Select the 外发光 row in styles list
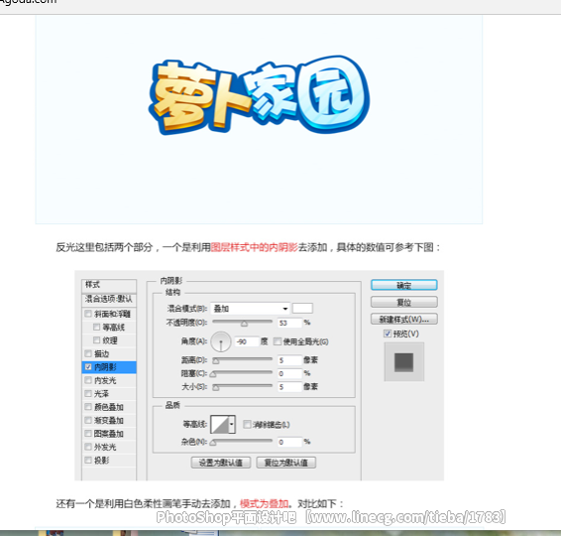The image size is (561, 536). pos(109,447)
